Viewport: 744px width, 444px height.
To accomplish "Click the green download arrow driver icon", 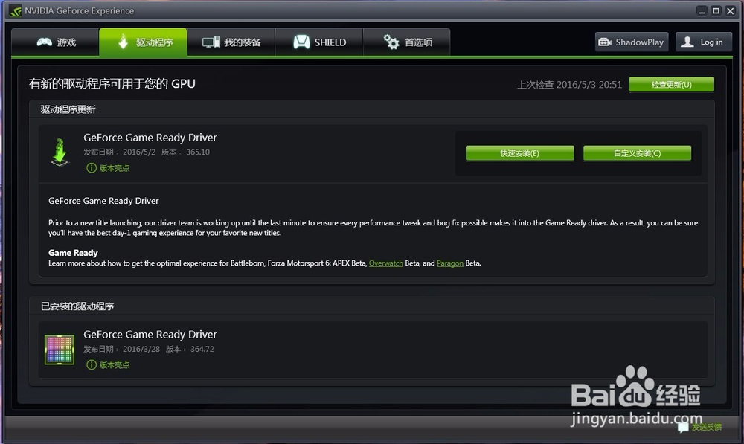I will tap(60, 152).
